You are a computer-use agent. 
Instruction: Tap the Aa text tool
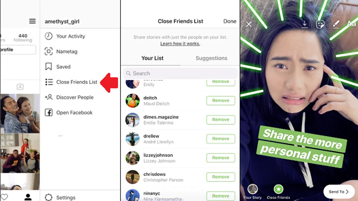(351, 24)
